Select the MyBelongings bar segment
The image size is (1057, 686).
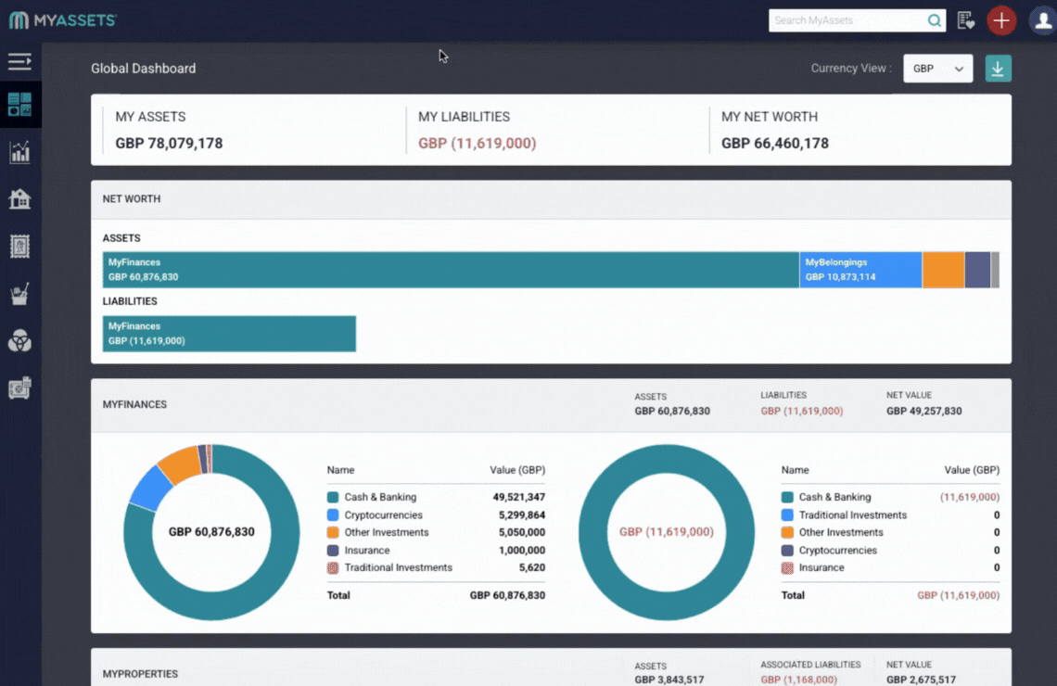[860, 270]
